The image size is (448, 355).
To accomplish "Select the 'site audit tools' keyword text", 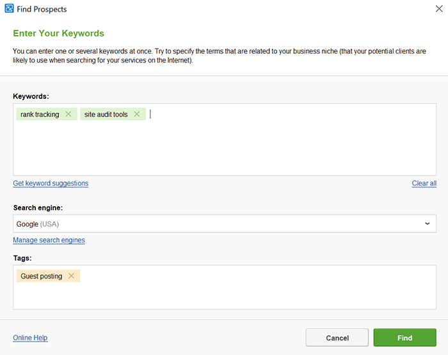I will coord(106,114).
